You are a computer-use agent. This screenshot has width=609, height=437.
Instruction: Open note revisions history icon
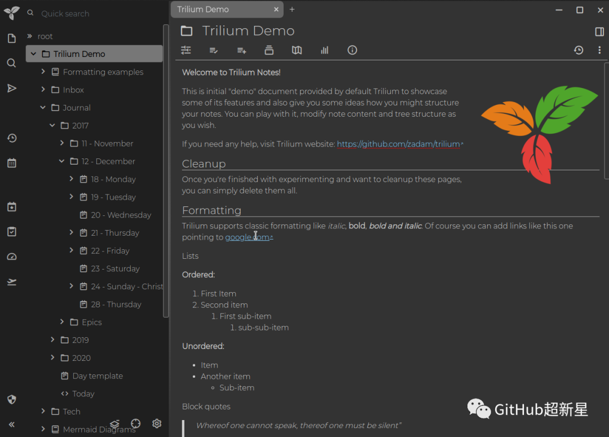coord(579,50)
